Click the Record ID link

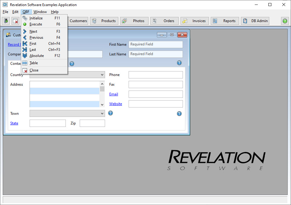point(14,45)
